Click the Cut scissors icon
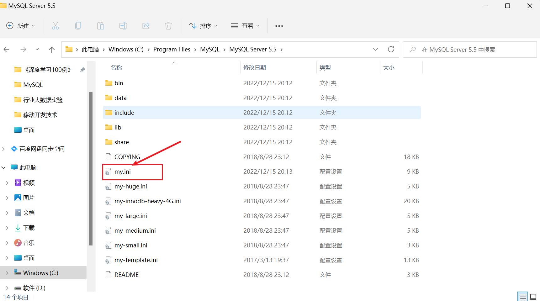 click(56, 26)
